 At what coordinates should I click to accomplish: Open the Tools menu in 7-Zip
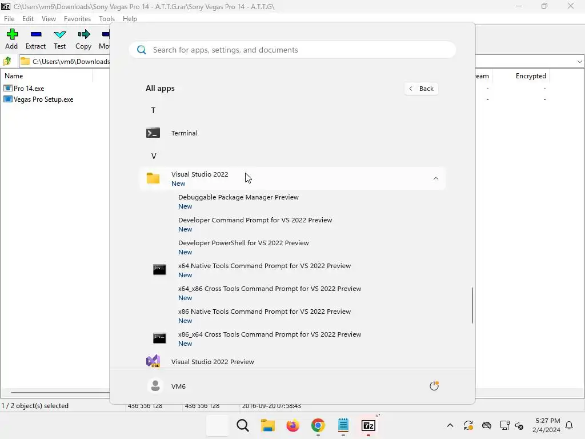(x=107, y=19)
